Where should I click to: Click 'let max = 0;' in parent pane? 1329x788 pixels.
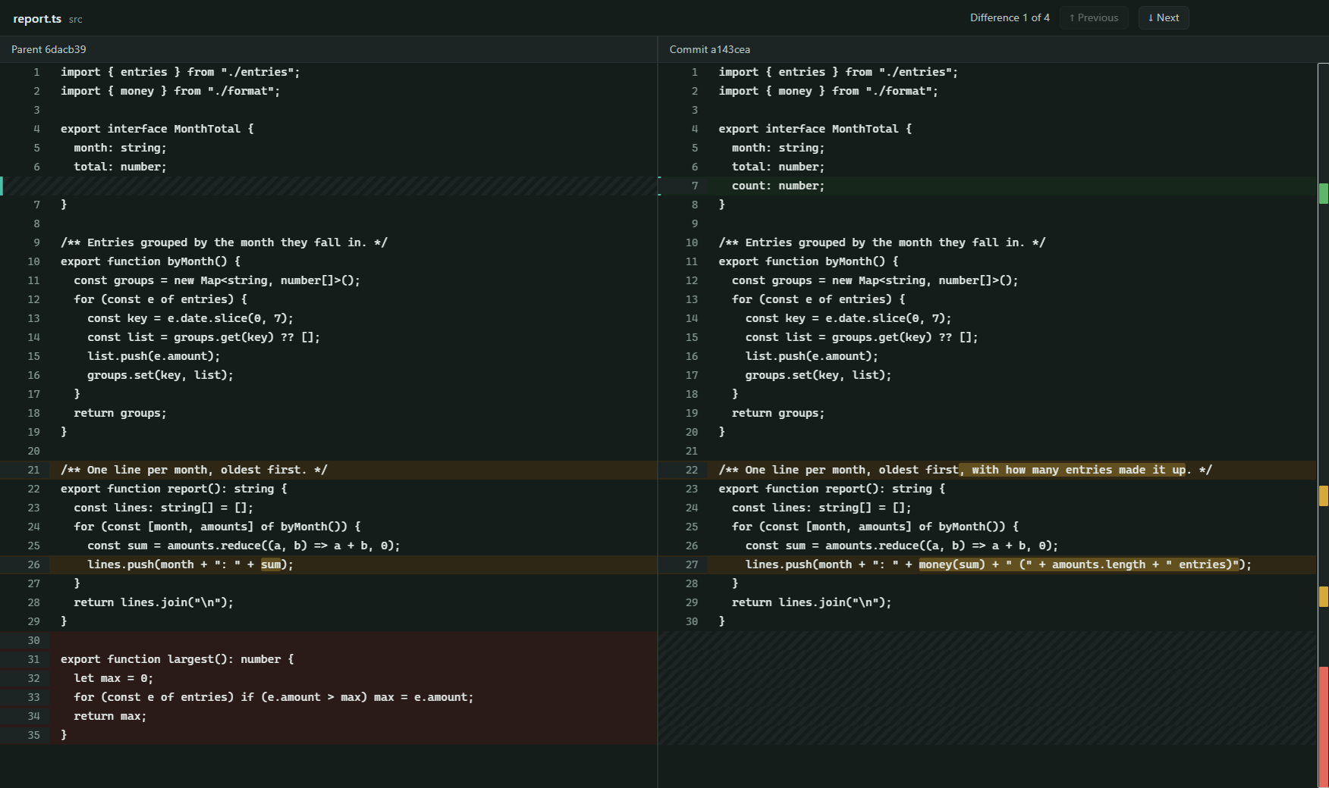113,678
